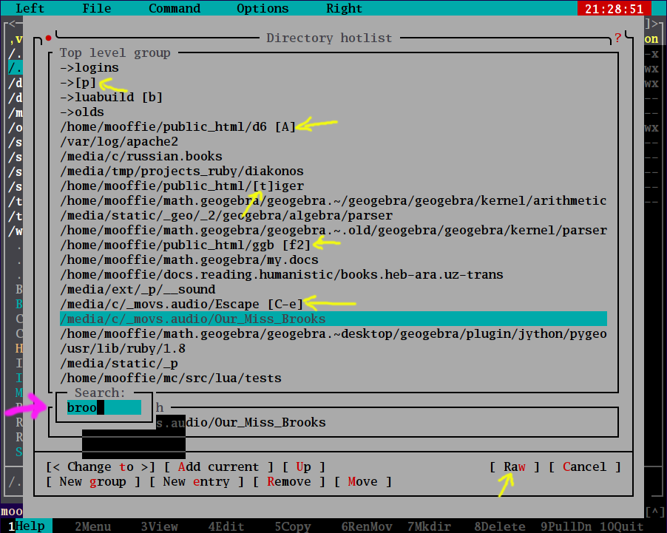Open the Right menu
The height and width of the screenshot is (533, 667).
344,8
